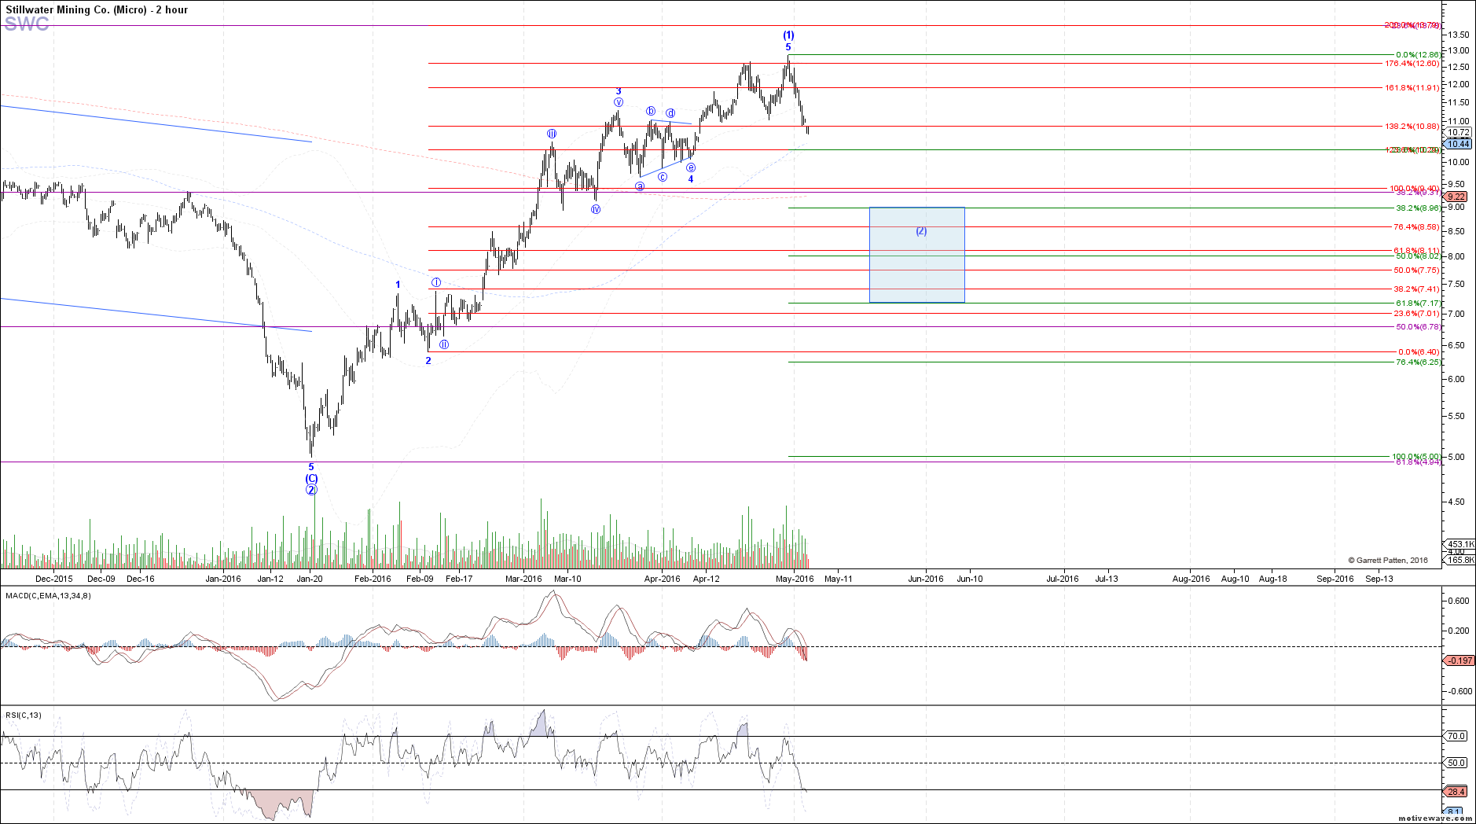This screenshot has height=824, width=1476.
Task: Select the light blue wave (2) target box
Action: point(916,256)
